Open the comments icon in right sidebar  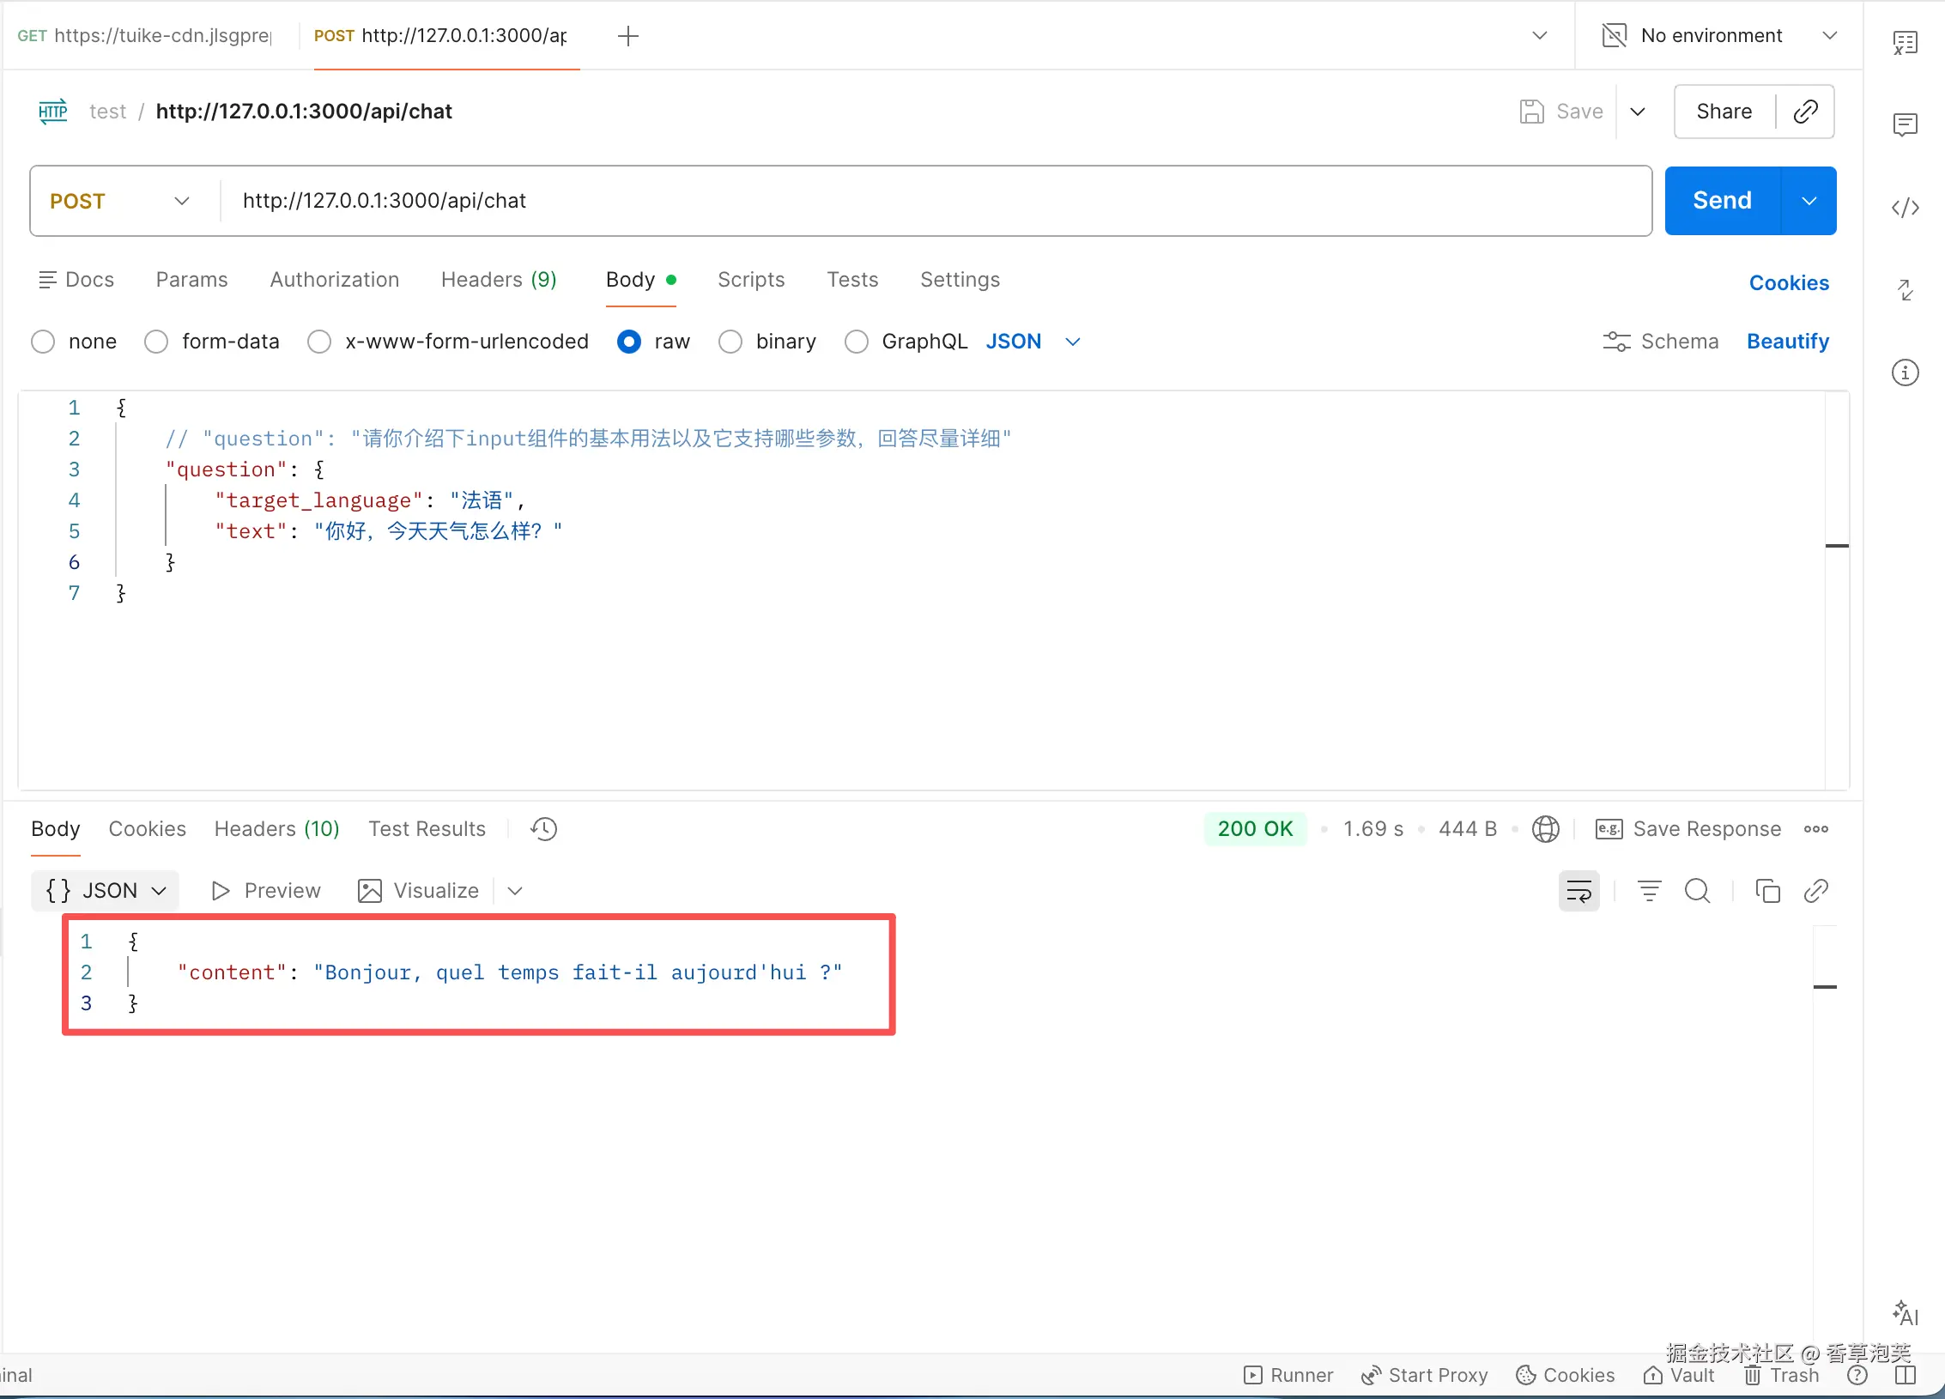[x=1905, y=125]
